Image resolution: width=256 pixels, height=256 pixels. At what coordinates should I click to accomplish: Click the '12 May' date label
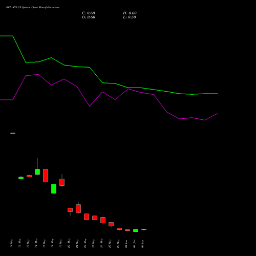coord(19,243)
